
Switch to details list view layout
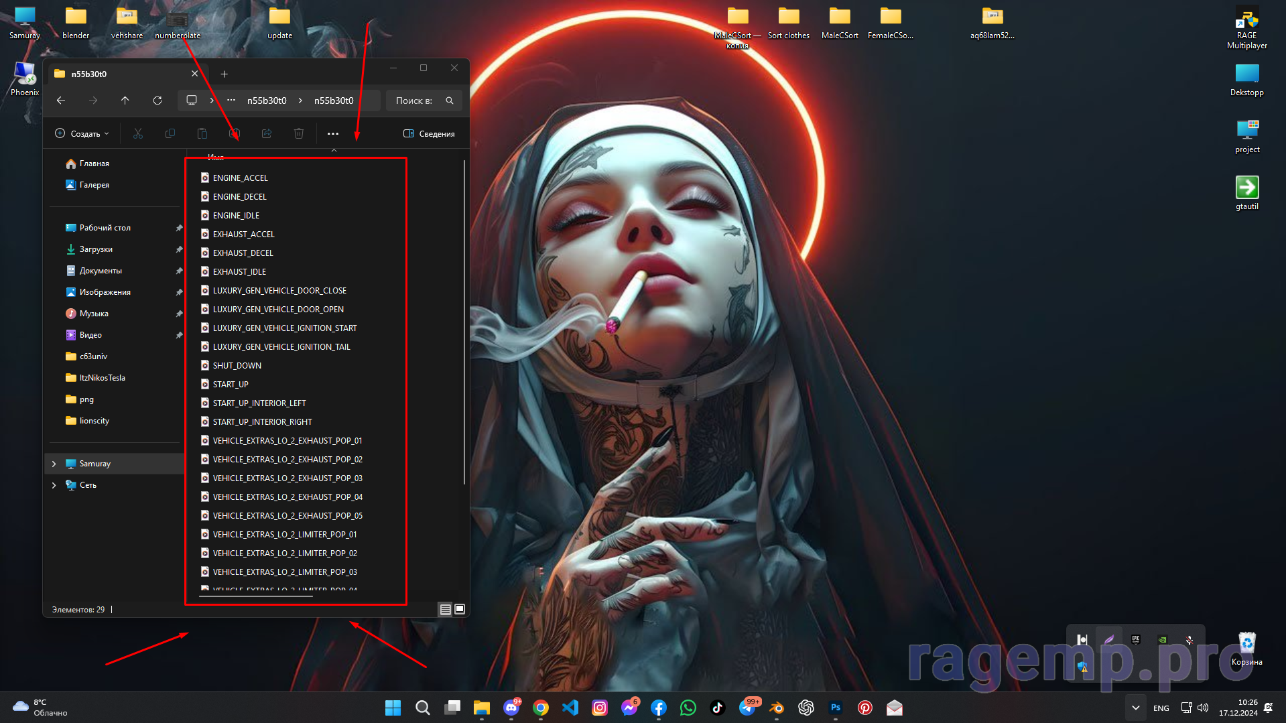click(x=445, y=609)
